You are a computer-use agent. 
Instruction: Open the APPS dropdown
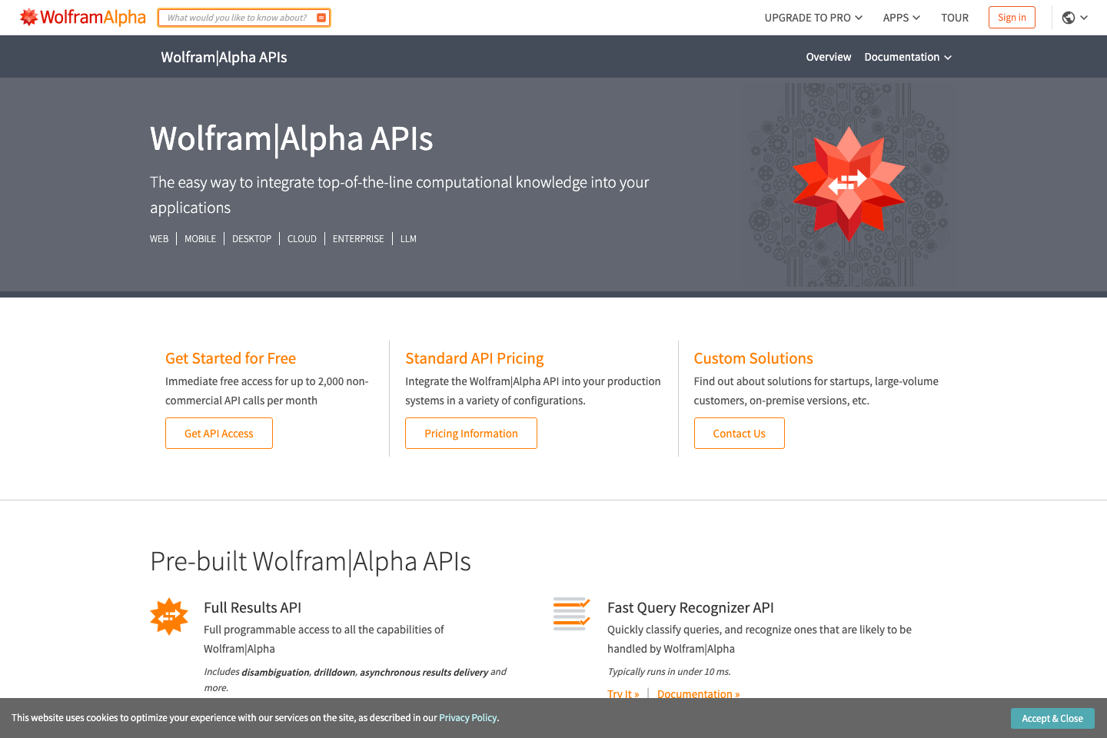click(x=900, y=17)
